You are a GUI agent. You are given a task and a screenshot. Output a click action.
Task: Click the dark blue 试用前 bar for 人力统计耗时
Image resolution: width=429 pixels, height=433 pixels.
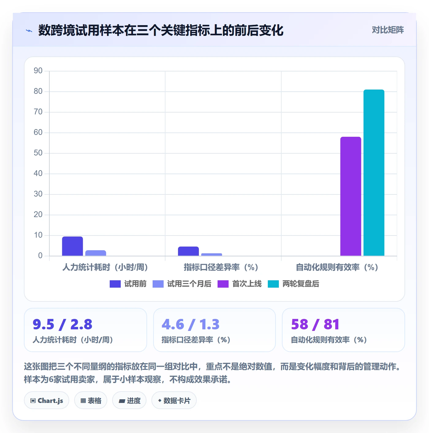tap(73, 246)
